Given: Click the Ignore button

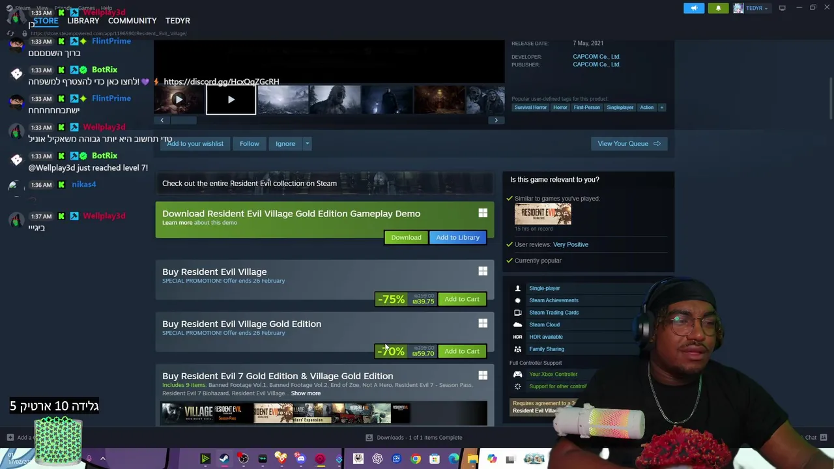Looking at the screenshot, I should point(285,143).
